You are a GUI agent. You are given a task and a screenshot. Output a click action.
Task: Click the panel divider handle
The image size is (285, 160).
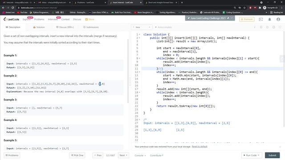[x=130, y=82]
